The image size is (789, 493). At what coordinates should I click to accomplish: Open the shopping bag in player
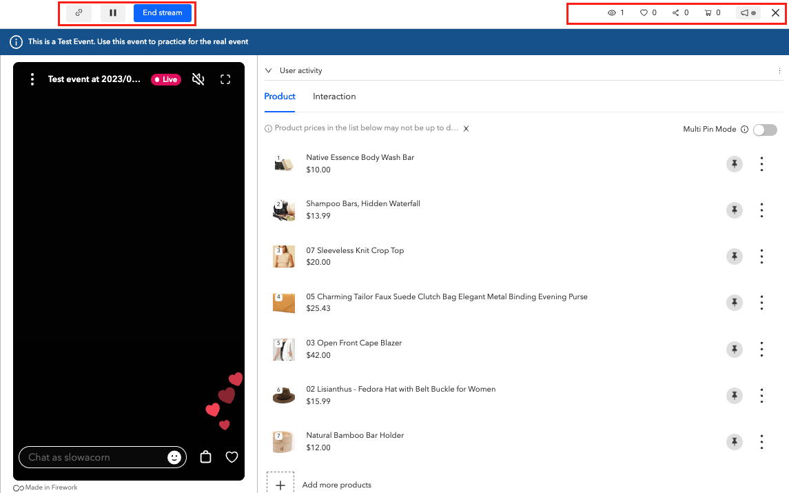tap(205, 457)
